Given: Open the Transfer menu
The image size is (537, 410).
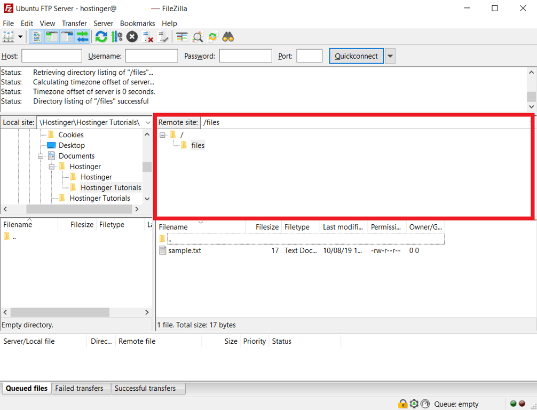Looking at the screenshot, I should pyautogui.click(x=74, y=23).
